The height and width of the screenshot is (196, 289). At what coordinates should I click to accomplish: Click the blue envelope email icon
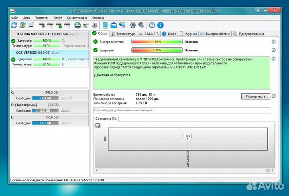[114, 25]
